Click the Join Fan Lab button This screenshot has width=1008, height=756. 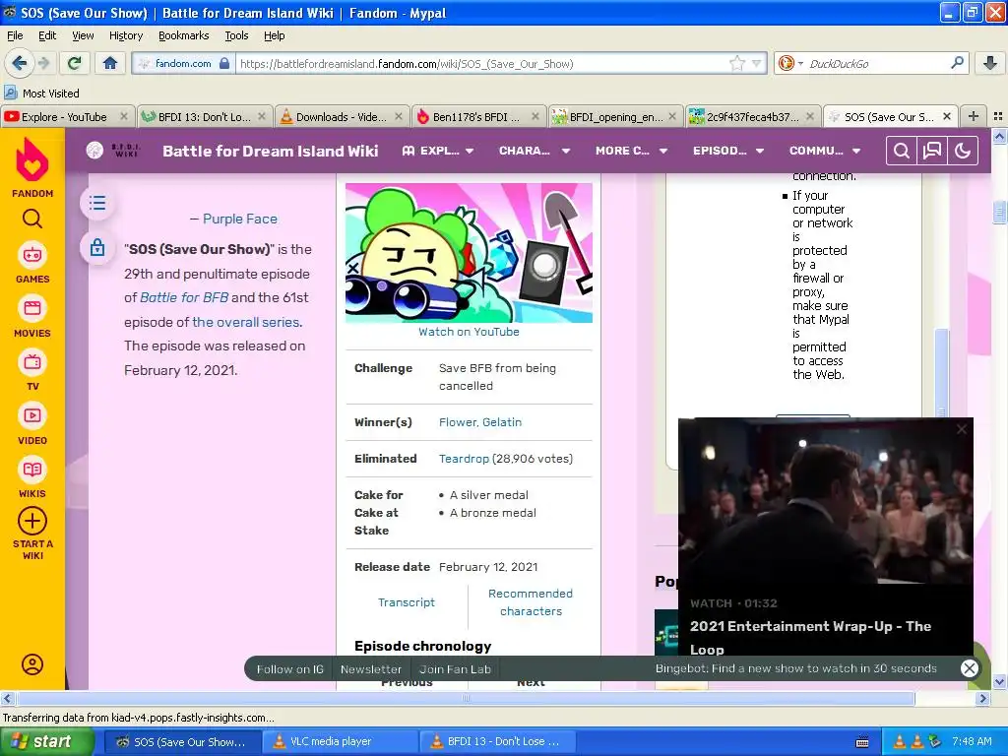coord(455,669)
